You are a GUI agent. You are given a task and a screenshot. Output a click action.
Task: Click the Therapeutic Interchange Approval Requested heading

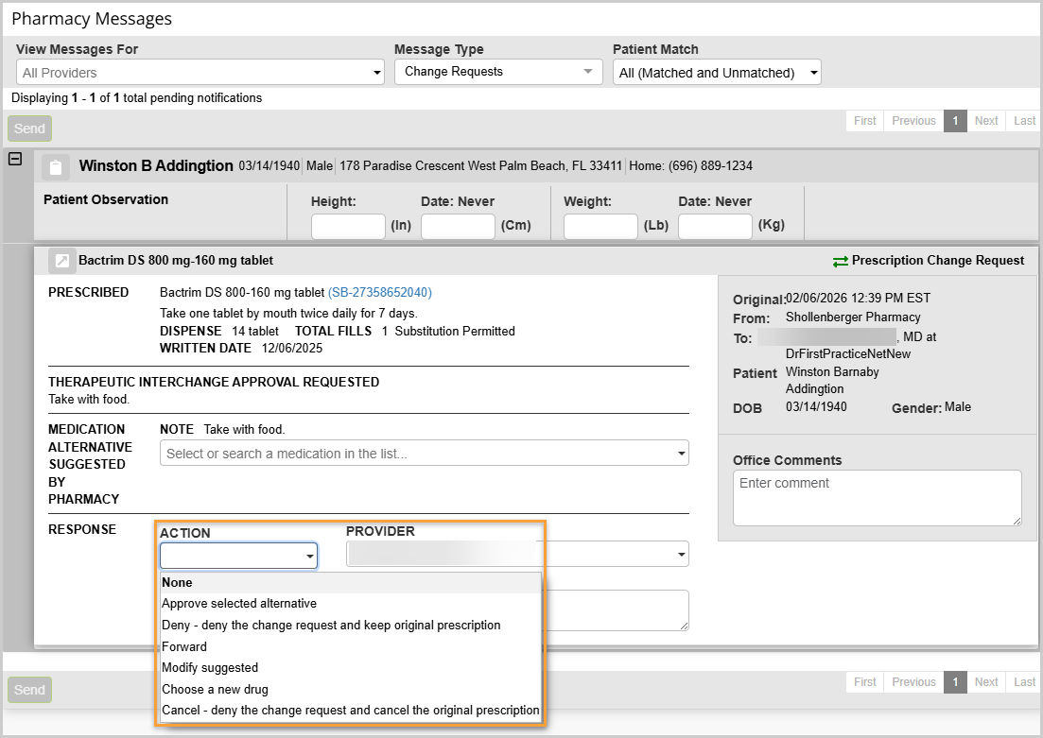point(214,383)
